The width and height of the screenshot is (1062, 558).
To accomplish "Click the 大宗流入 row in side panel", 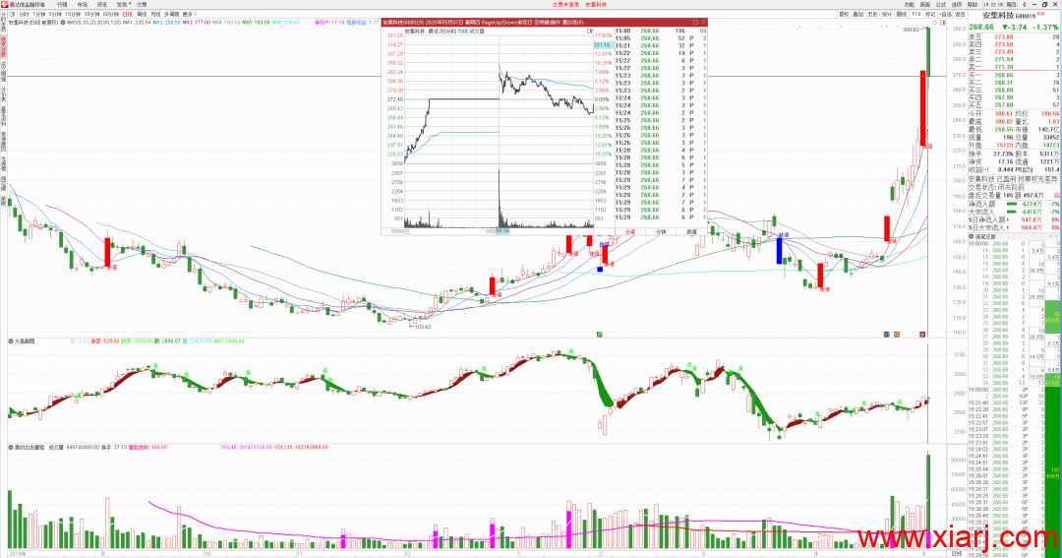I will 1014,212.
